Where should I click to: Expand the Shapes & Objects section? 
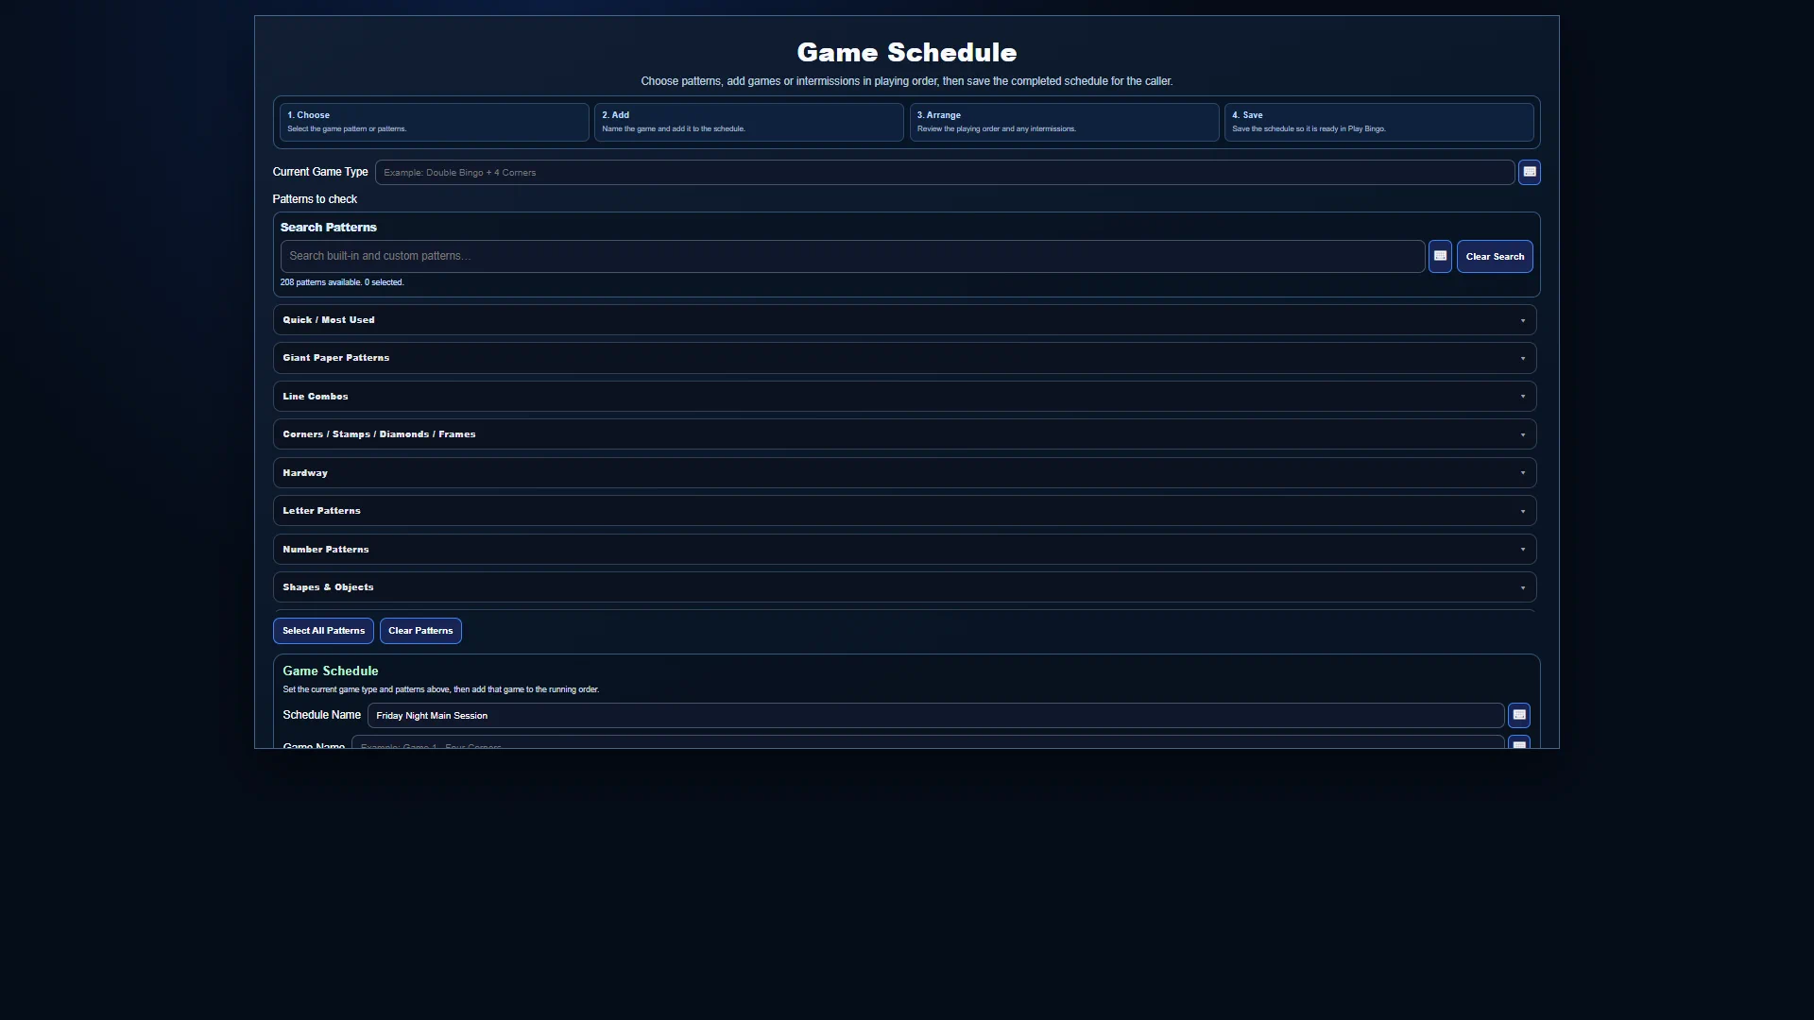(x=904, y=587)
